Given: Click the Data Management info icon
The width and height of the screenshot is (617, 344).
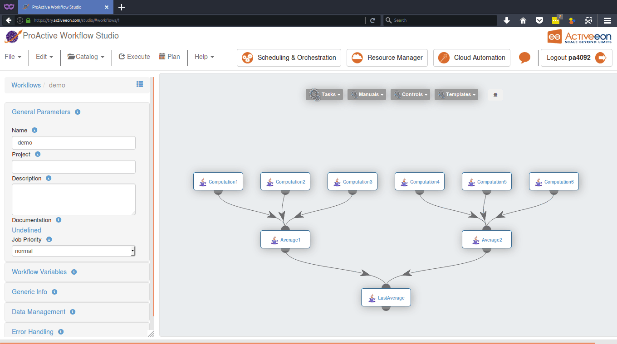Looking at the screenshot, I should pyautogui.click(x=73, y=312).
